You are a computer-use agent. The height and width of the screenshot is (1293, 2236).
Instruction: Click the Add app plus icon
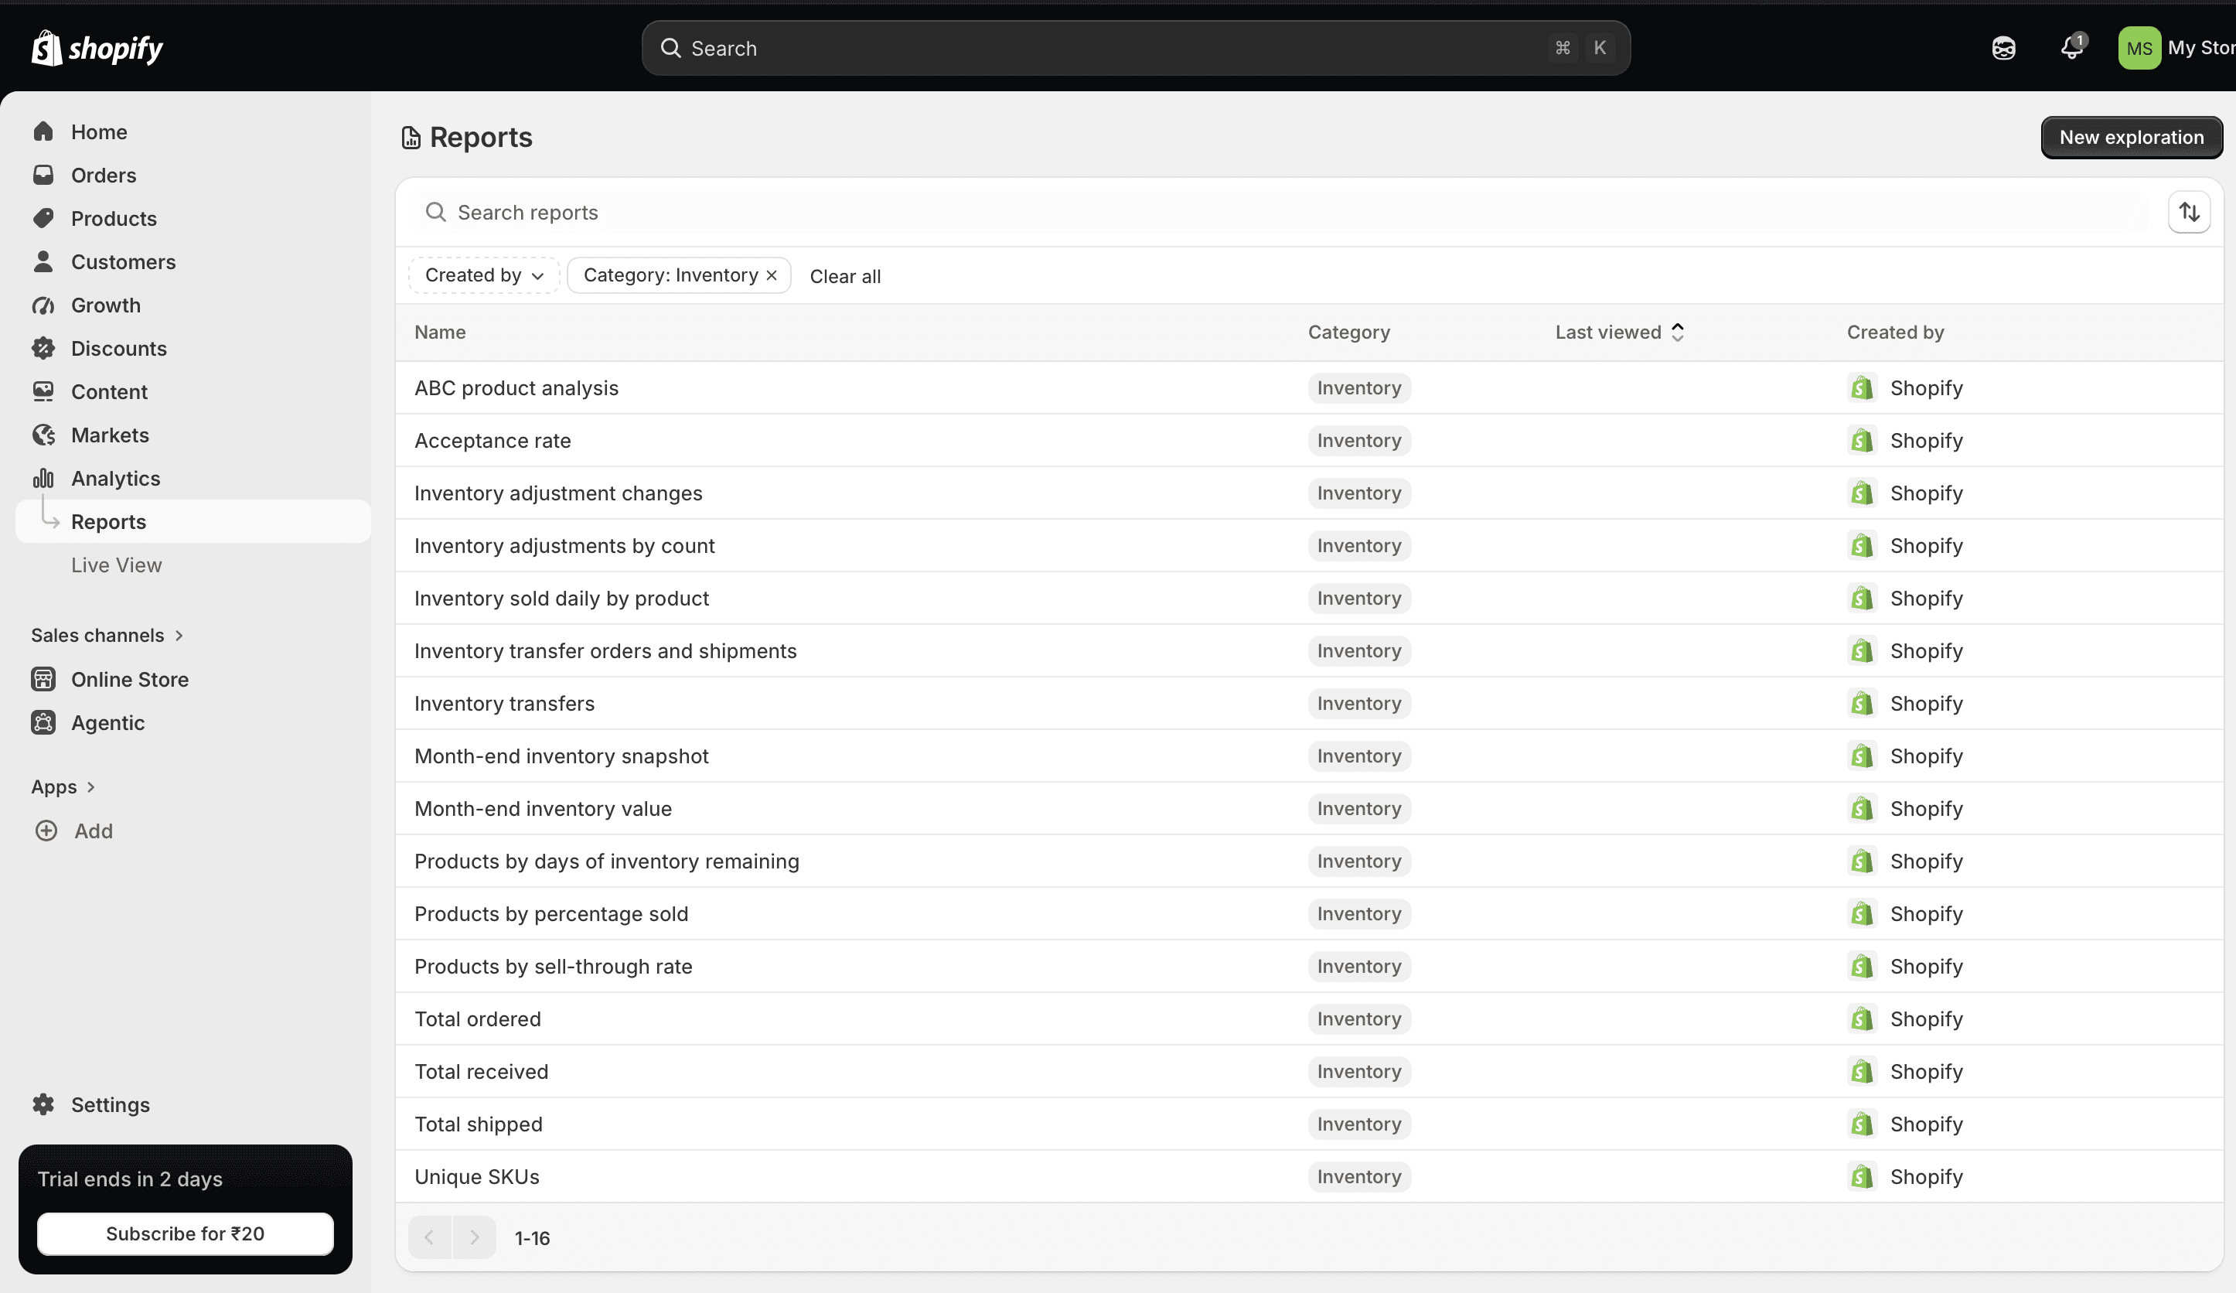pos(46,831)
